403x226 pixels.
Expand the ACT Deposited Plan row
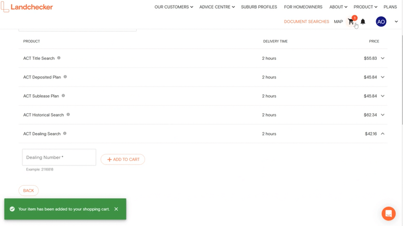click(383, 77)
